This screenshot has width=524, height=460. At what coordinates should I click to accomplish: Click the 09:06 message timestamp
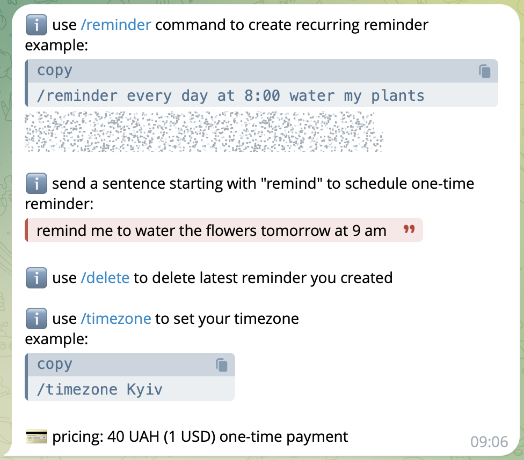(x=489, y=442)
